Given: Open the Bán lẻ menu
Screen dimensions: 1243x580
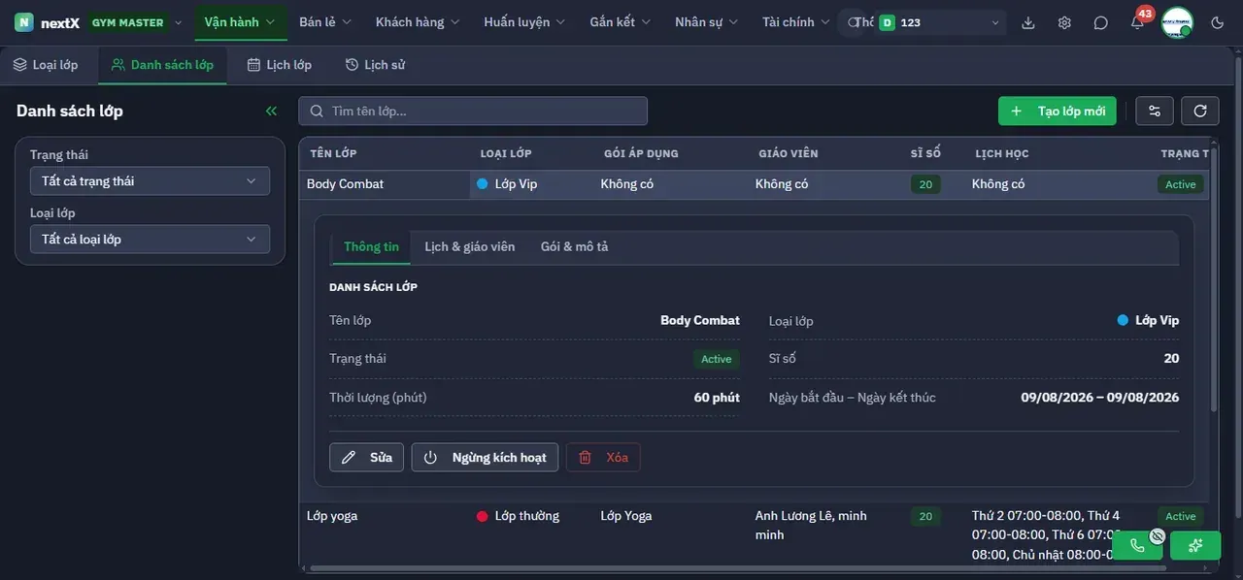Looking at the screenshot, I should tap(325, 22).
